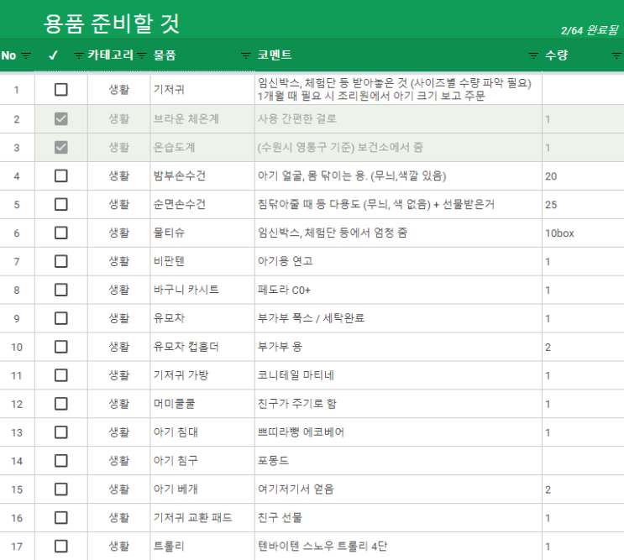This screenshot has height=560, width=624.
Task: Select the 생활 category cell in row 17
Action: [x=119, y=546]
